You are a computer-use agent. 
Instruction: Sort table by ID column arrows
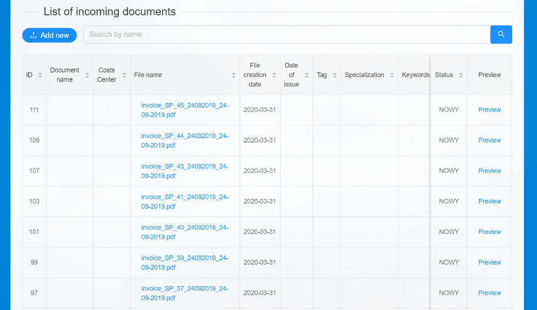pos(40,75)
